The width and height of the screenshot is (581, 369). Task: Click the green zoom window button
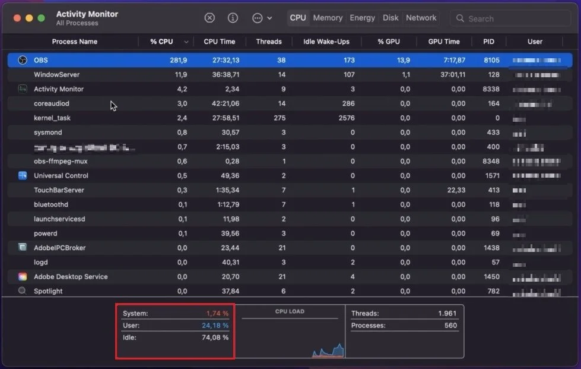41,18
